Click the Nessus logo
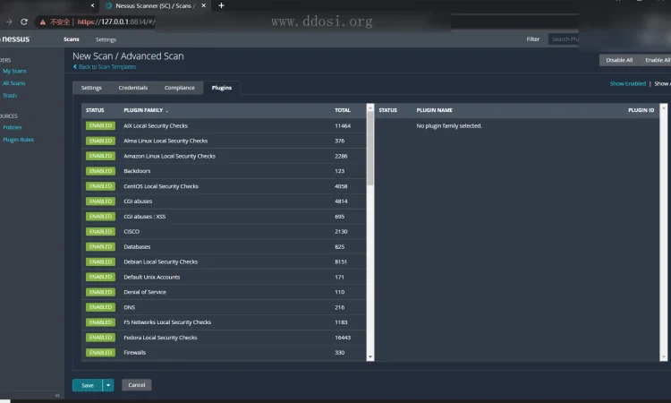 [15, 39]
